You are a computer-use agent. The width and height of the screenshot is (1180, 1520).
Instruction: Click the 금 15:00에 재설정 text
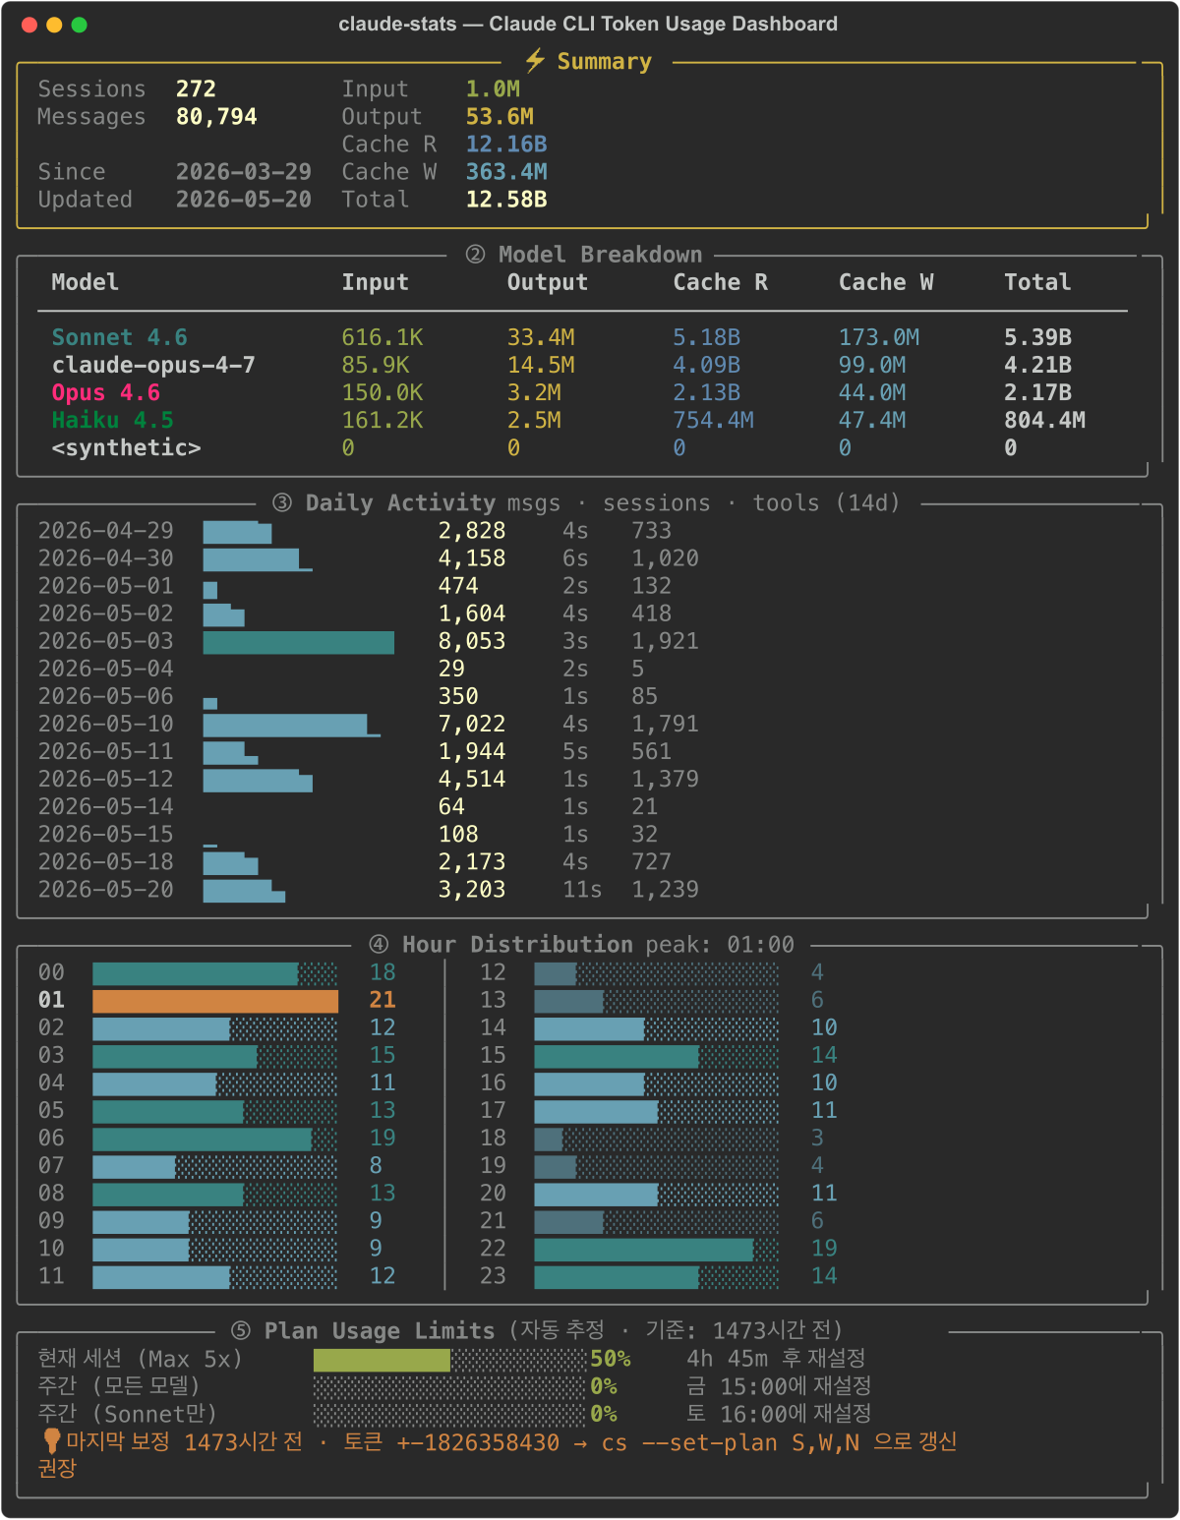coord(779,1386)
